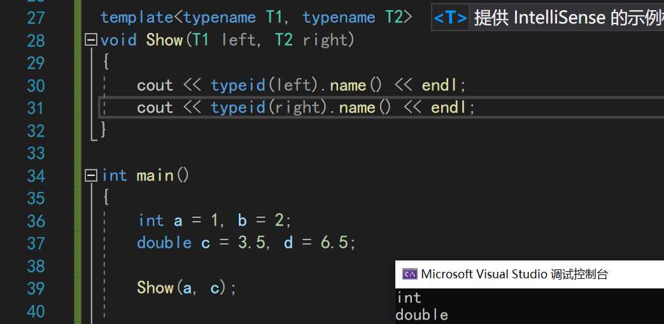The image size is (664, 324).
Task: Click the Show function name on line 28
Action: 164,40
